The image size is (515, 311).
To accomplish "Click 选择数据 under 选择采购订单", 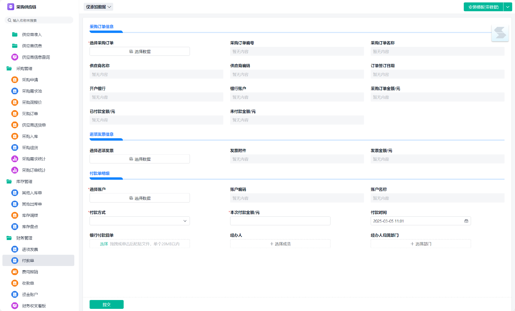I will pos(140,51).
